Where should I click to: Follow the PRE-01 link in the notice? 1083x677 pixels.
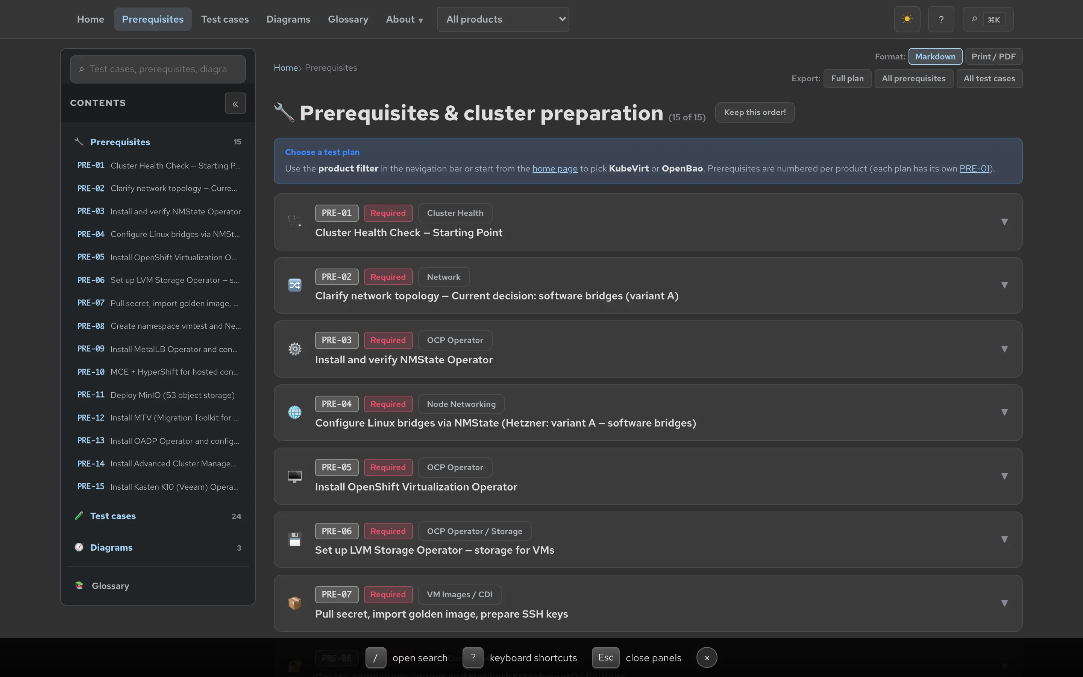pyautogui.click(x=974, y=168)
